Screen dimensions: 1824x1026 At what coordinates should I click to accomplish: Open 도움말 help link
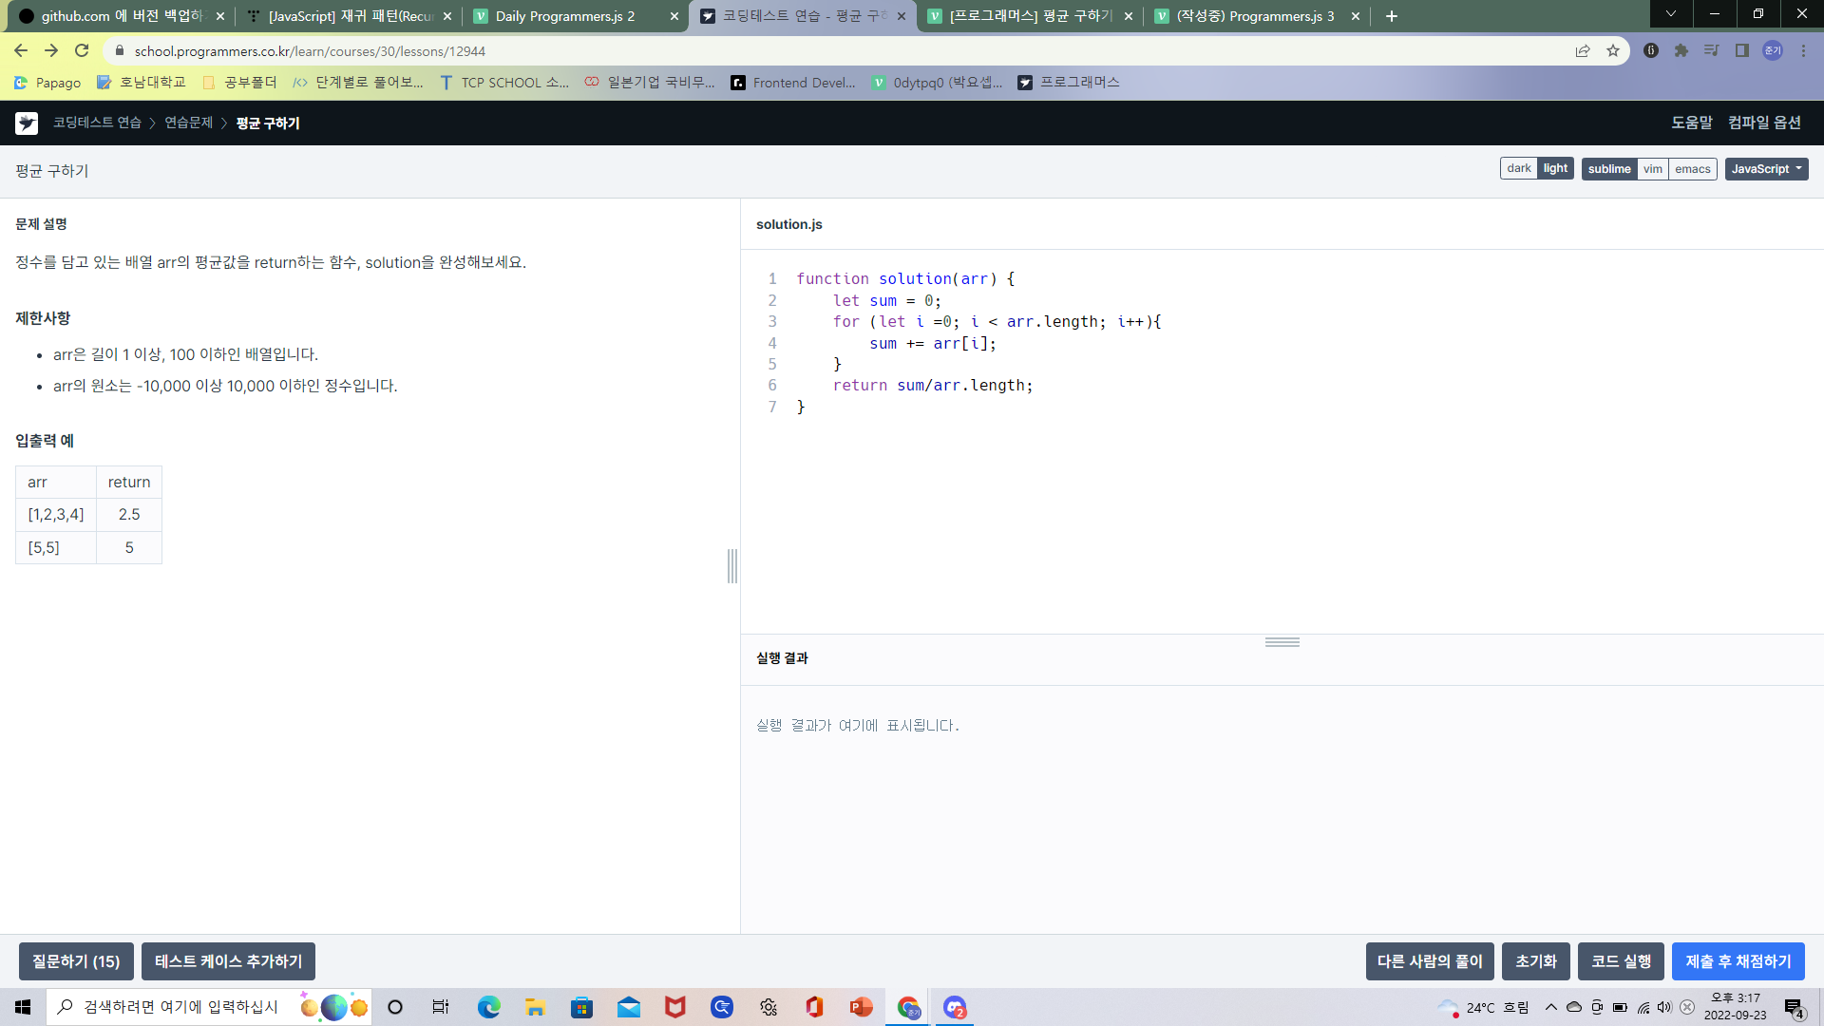click(x=1692, y=123)
